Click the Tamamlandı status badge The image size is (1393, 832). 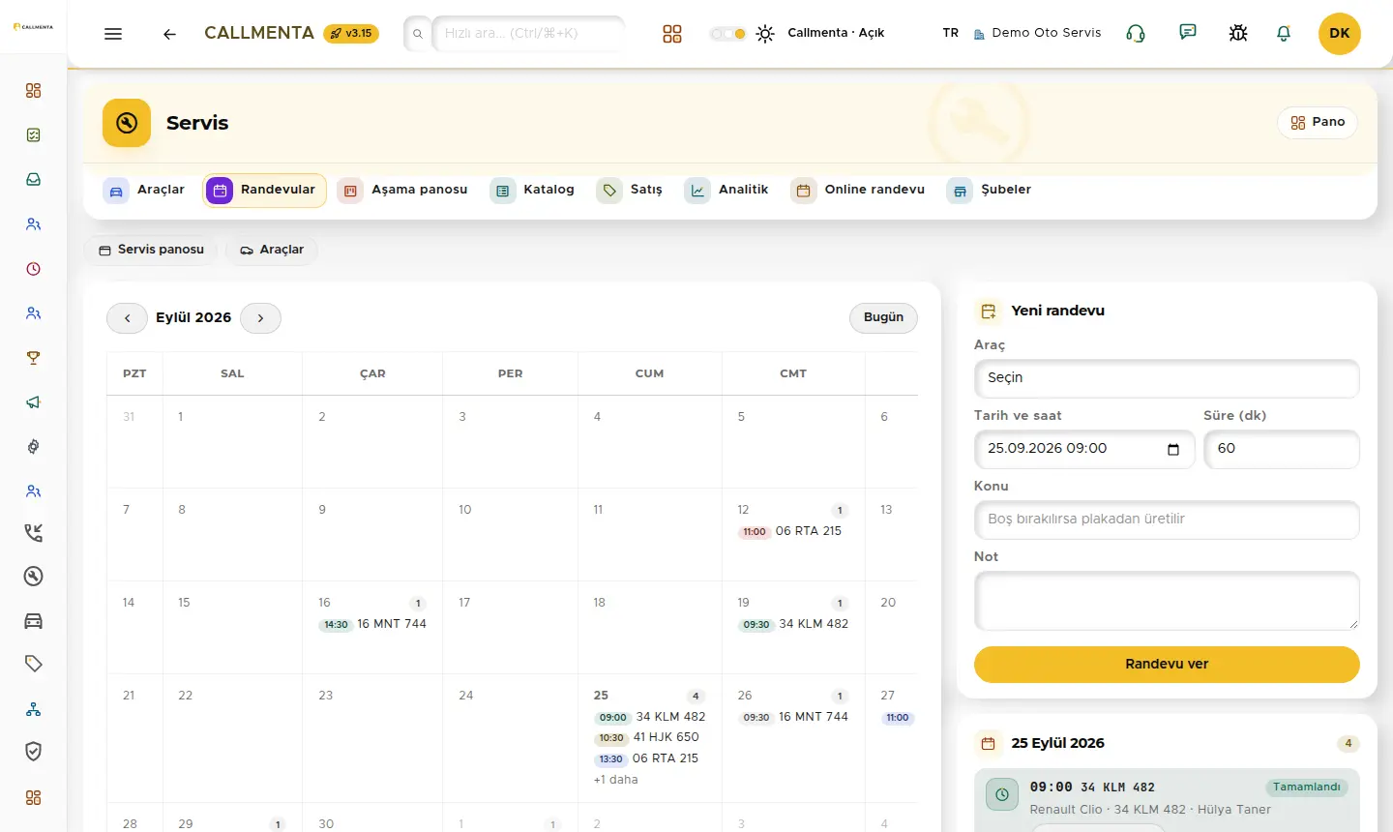point(1306,787)
